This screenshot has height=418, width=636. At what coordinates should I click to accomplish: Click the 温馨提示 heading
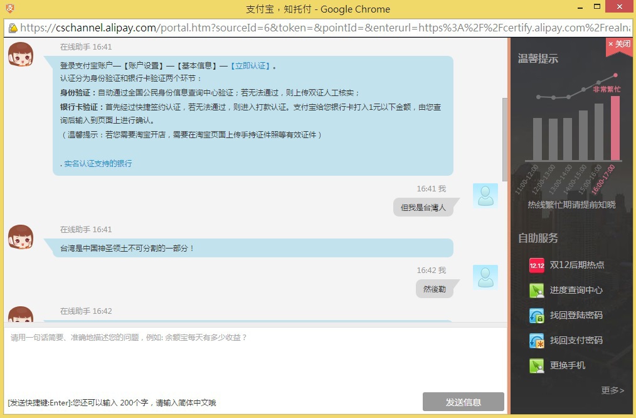tap(538, 59)
